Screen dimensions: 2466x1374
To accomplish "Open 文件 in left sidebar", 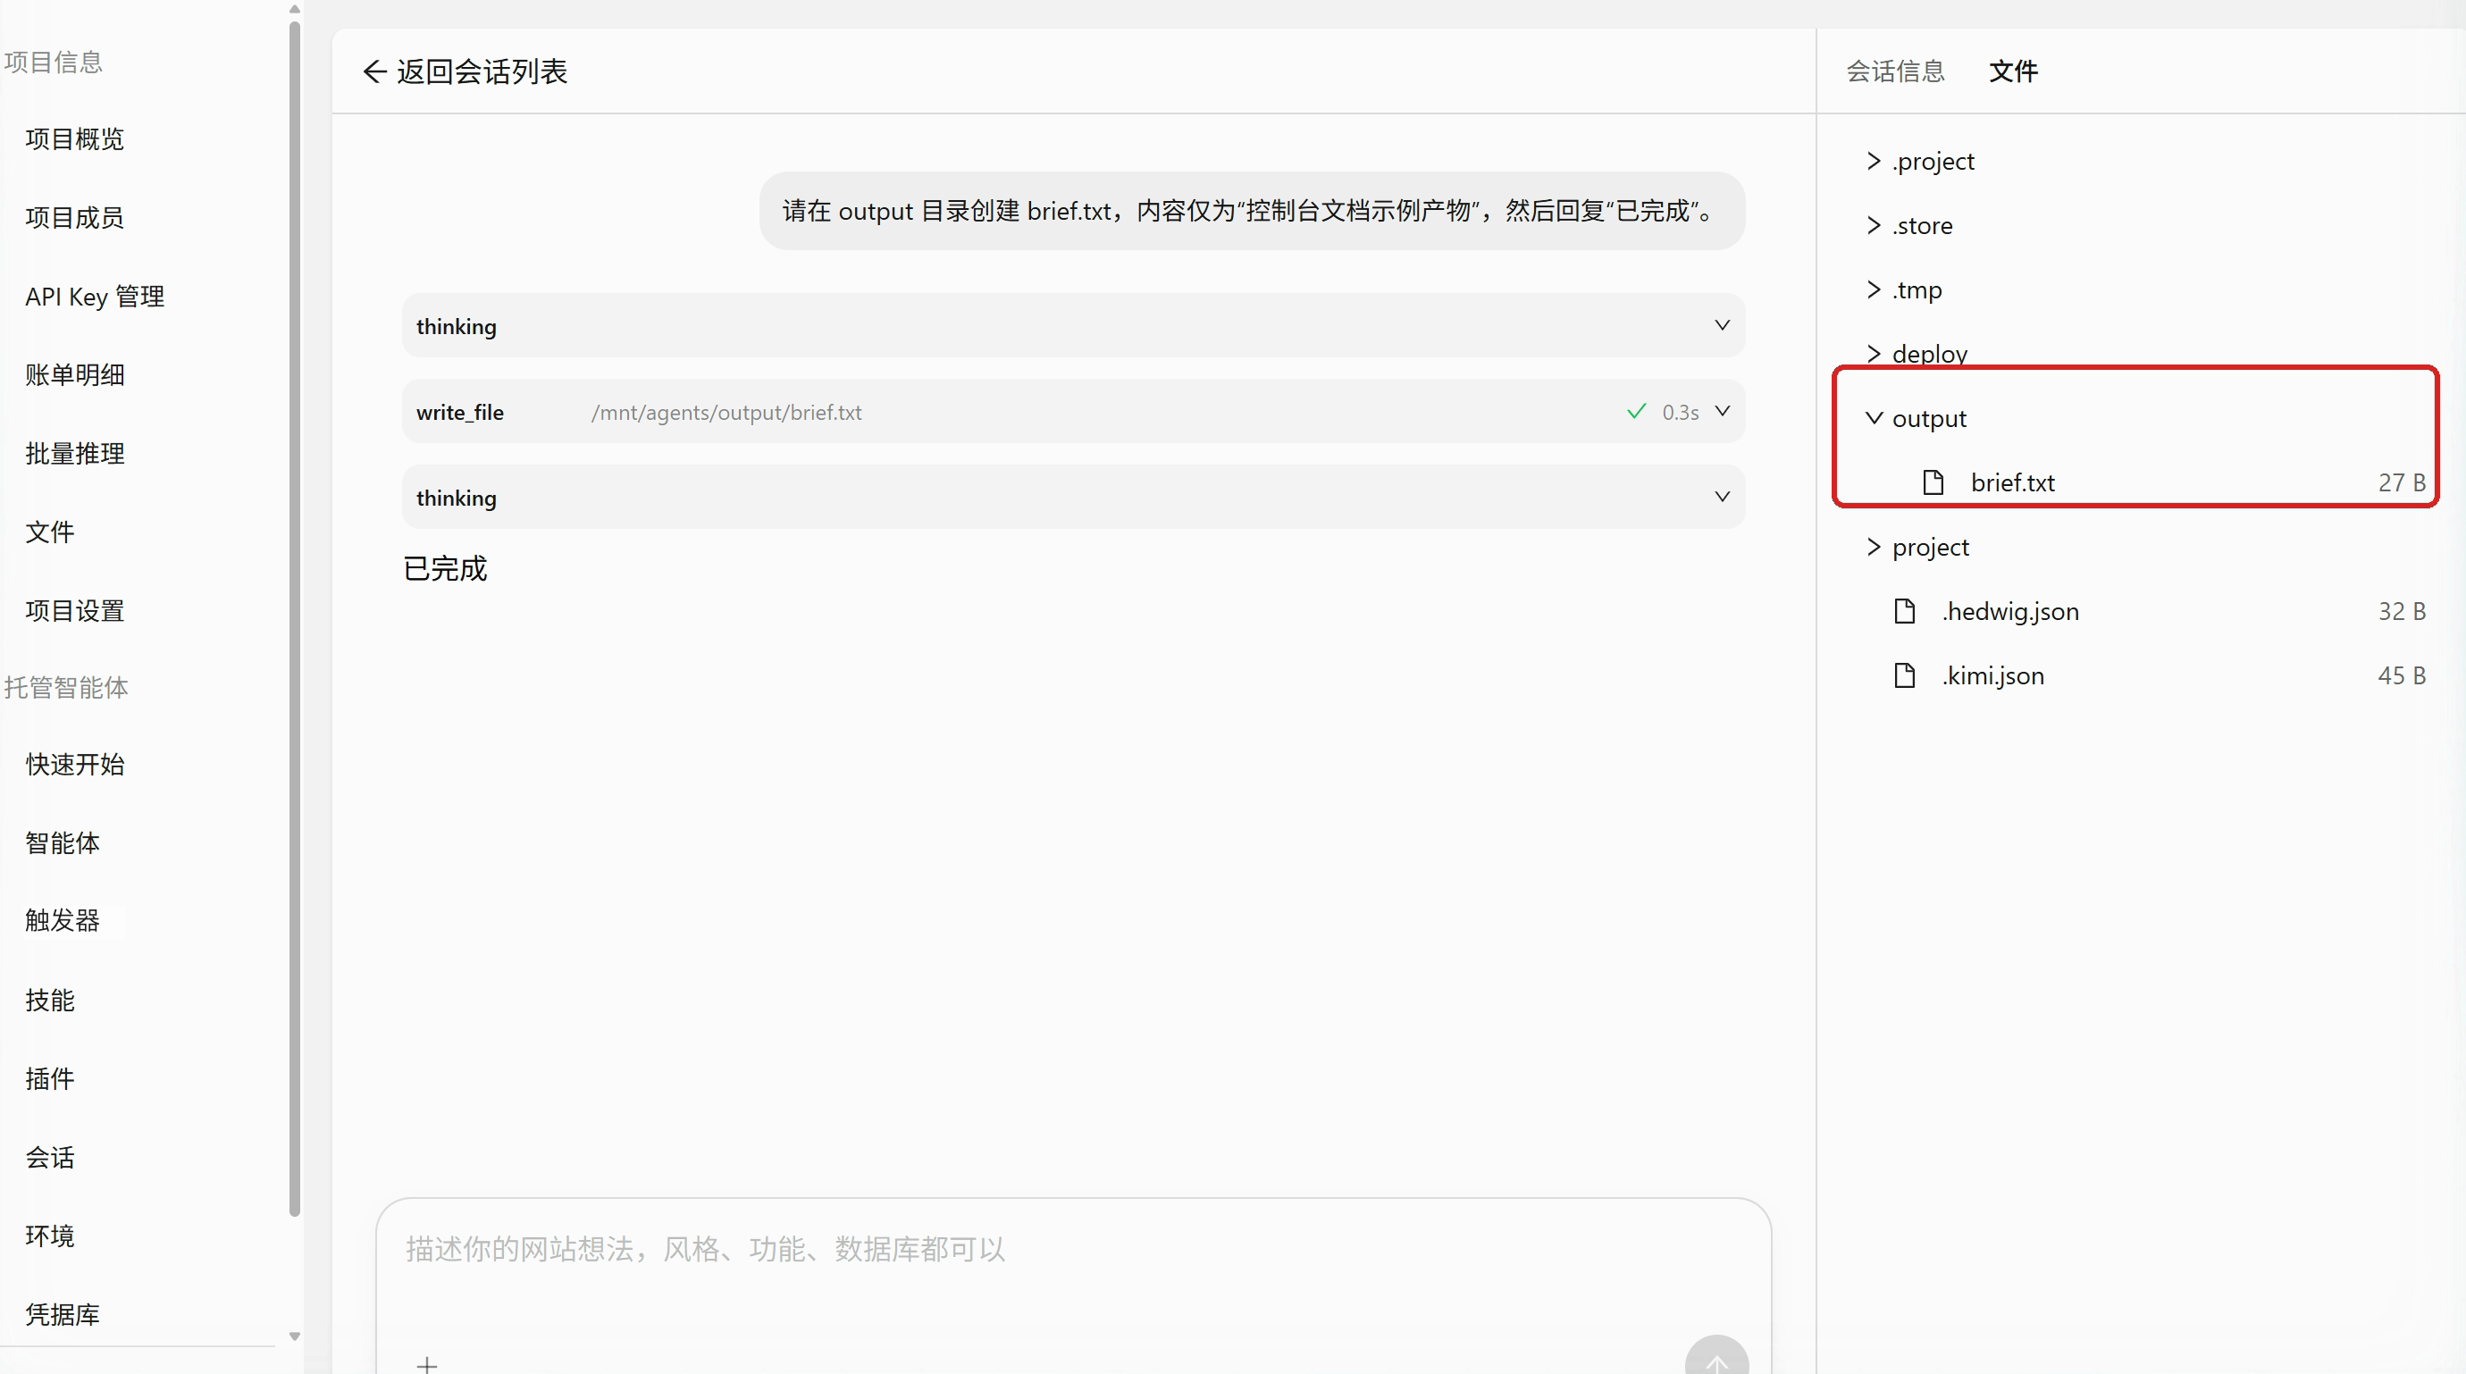I will (x=50, y=532).
